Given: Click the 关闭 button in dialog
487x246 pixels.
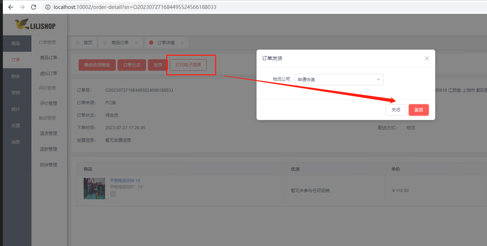Looking at the screenshot, I should pos(396,110).
